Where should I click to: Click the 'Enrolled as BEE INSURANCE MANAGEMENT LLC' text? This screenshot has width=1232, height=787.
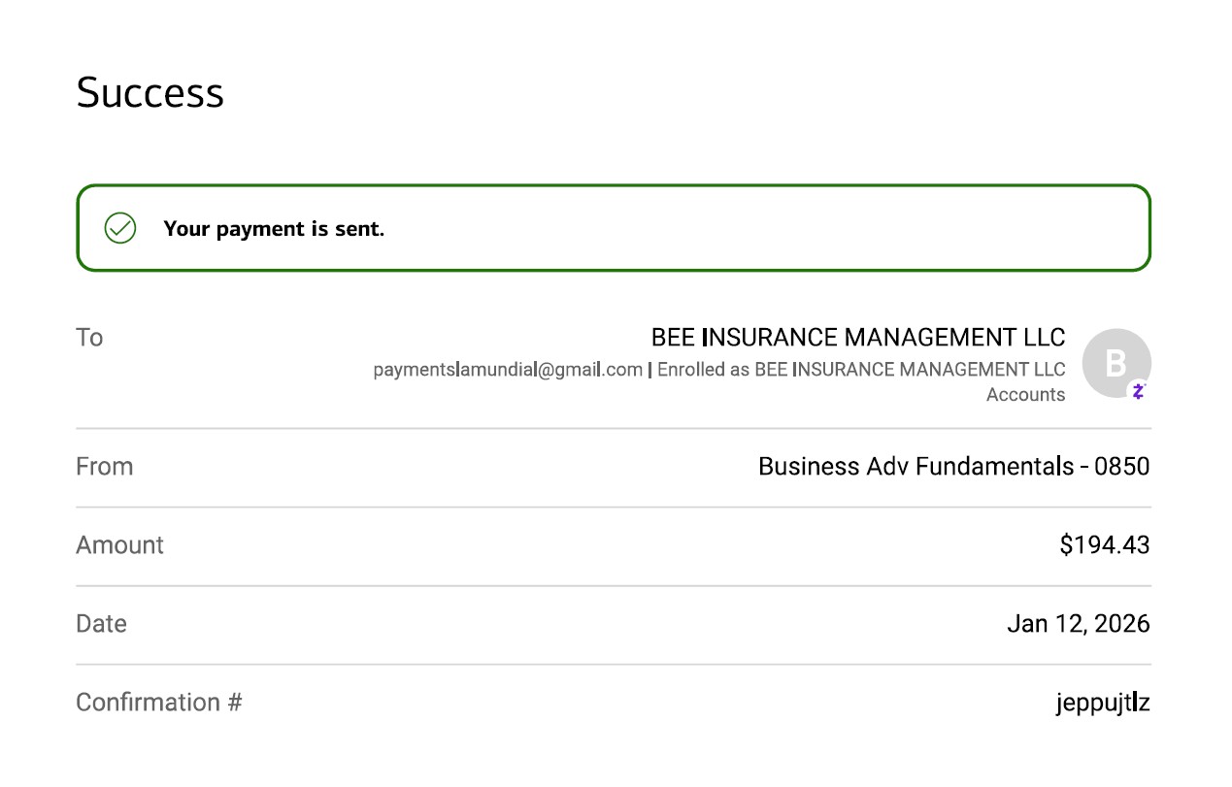point(861,370)
